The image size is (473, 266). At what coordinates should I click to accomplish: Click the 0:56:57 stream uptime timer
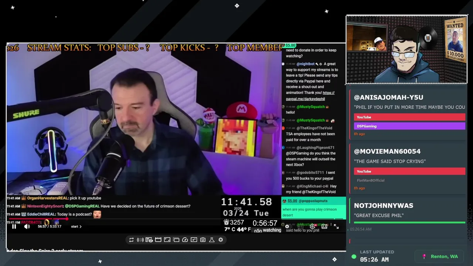[x=265, y=223]
